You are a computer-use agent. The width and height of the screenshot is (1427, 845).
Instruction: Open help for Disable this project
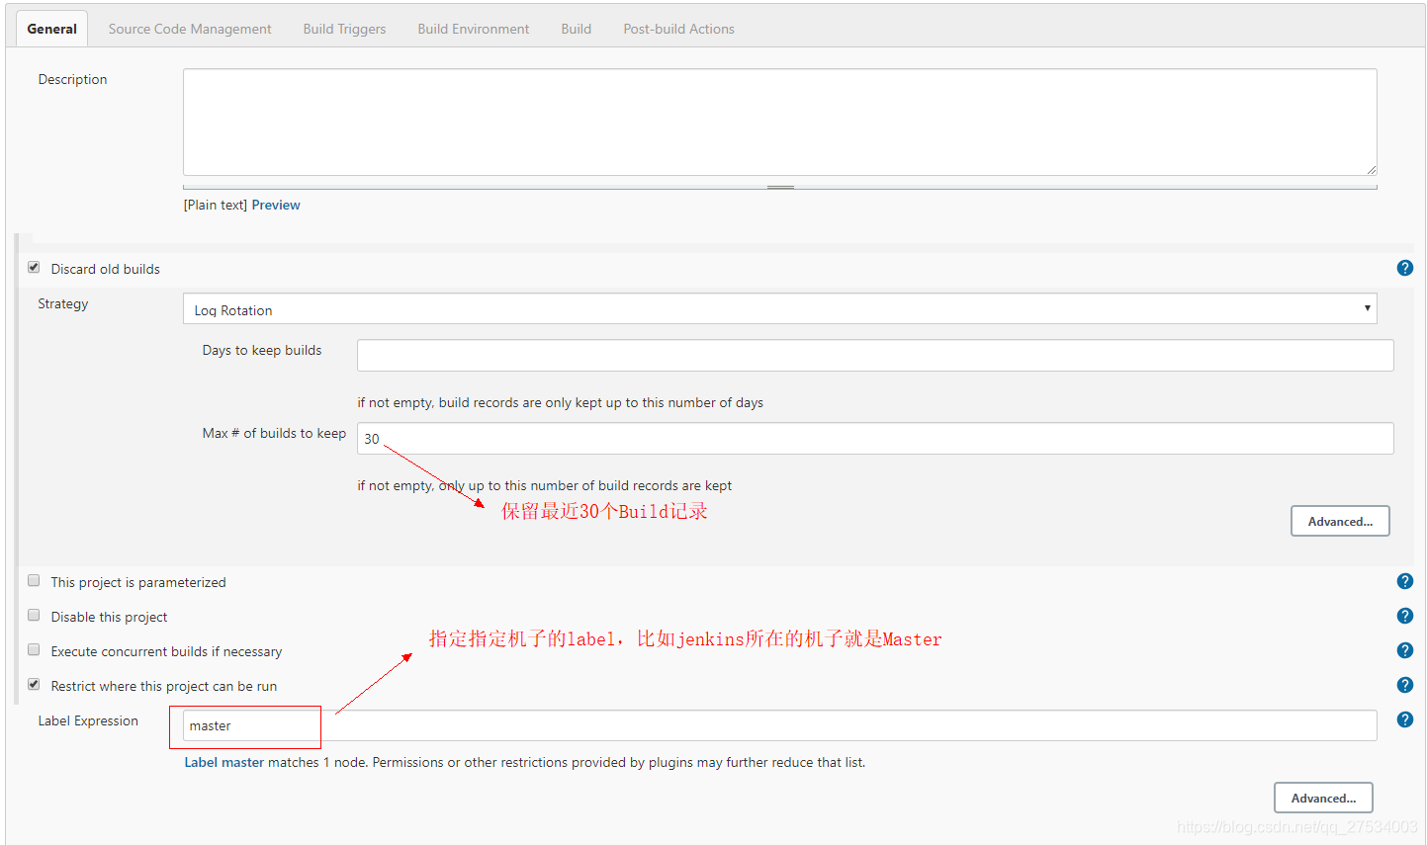pos(1405,616)
